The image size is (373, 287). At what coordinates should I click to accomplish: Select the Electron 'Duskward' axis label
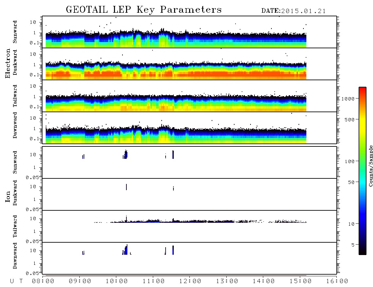15,62
